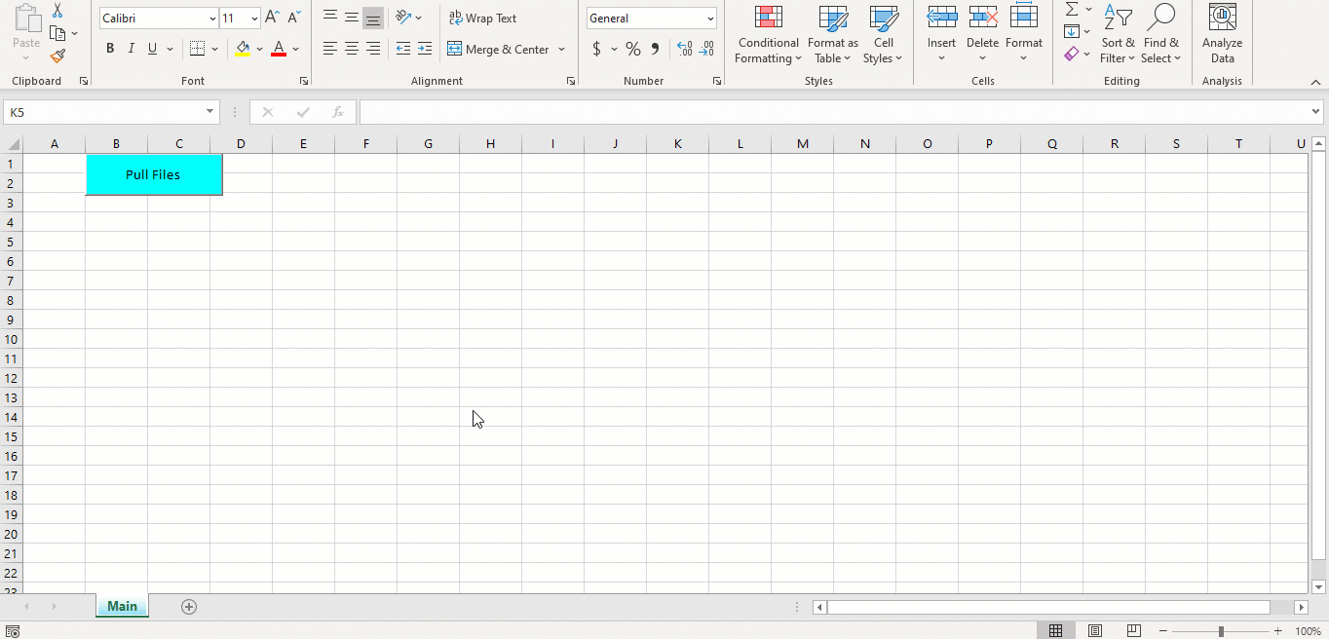Add a new sheet
The image size is (1329, 639).
pyautogui.click(x=189, y=607)
